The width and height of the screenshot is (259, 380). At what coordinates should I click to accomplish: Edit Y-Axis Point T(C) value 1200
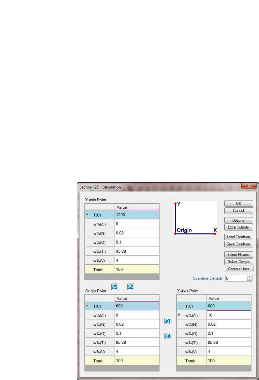point(137,215)
